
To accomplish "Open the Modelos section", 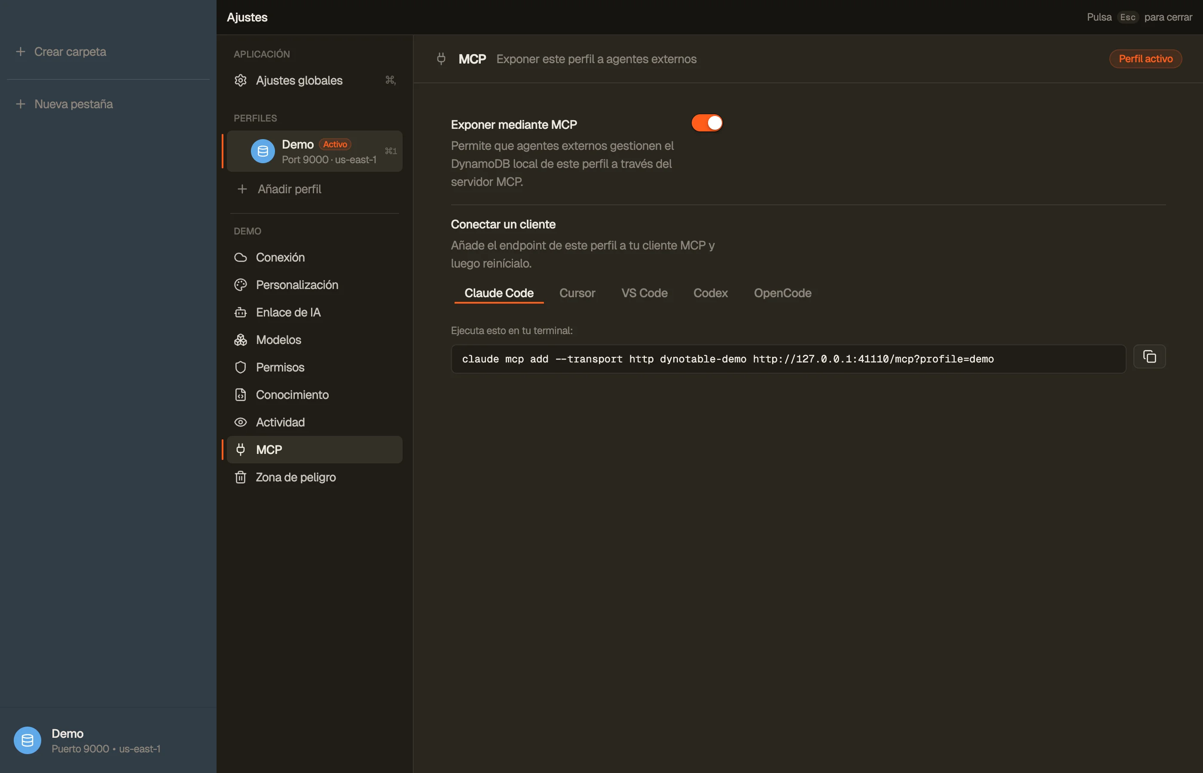I will [314, 340].
